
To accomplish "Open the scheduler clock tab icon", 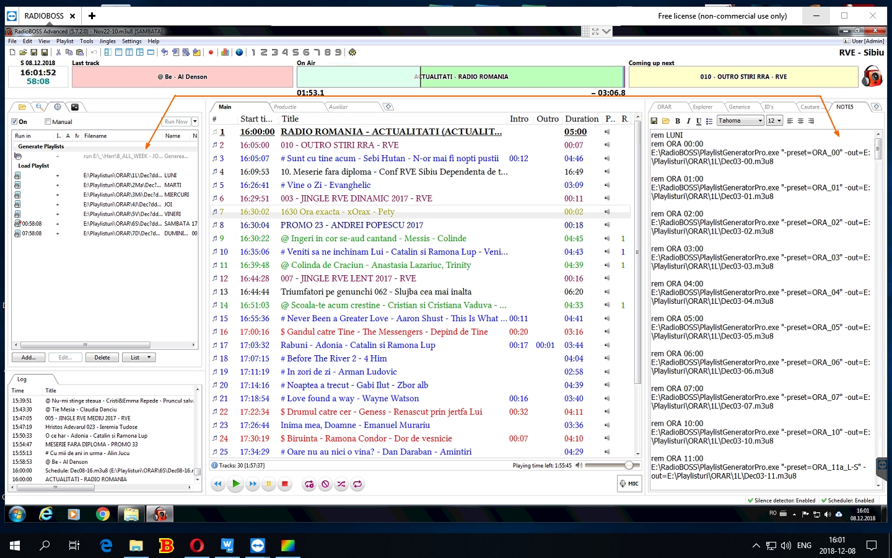I will tap(57, 107).
